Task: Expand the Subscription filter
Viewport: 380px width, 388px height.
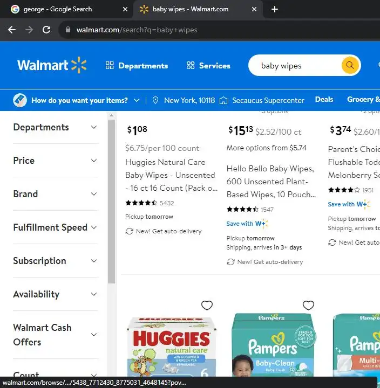Action: tap(55, 261)
